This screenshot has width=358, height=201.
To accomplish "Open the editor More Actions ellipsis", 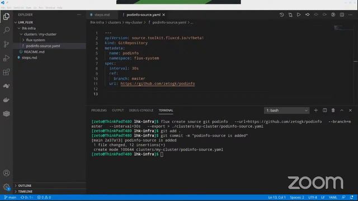I will (351, 15).
